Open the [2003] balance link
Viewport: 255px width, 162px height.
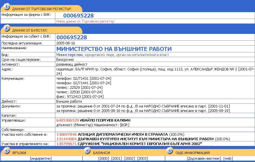click(143, 158)
